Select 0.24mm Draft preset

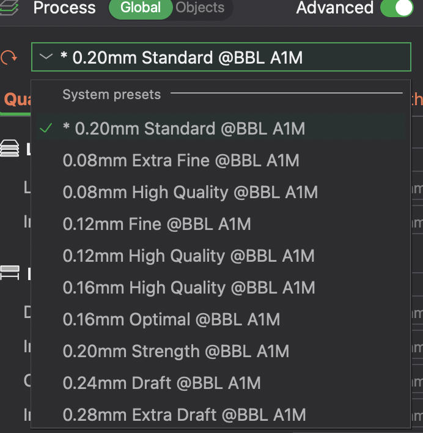tap(161, 383)
